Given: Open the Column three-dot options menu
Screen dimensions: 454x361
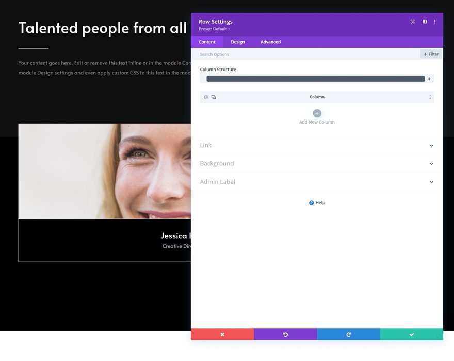Looking at the screenshot, I should tap(430, 97).
